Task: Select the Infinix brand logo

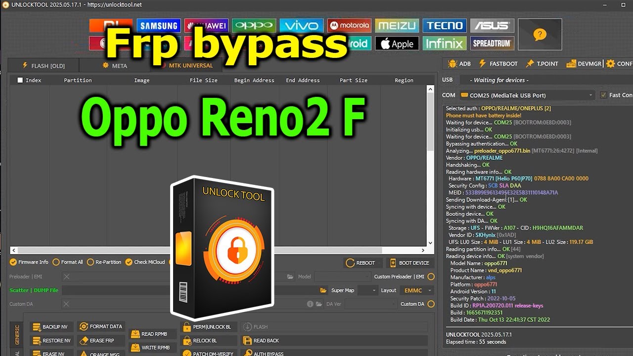Action: [445, 44]
